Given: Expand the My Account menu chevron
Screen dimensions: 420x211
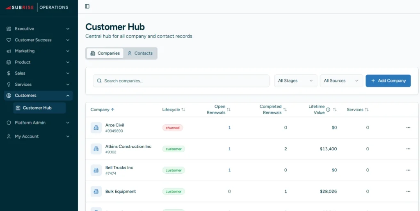Looking at the screenshot, I should [x=68, y=136].
